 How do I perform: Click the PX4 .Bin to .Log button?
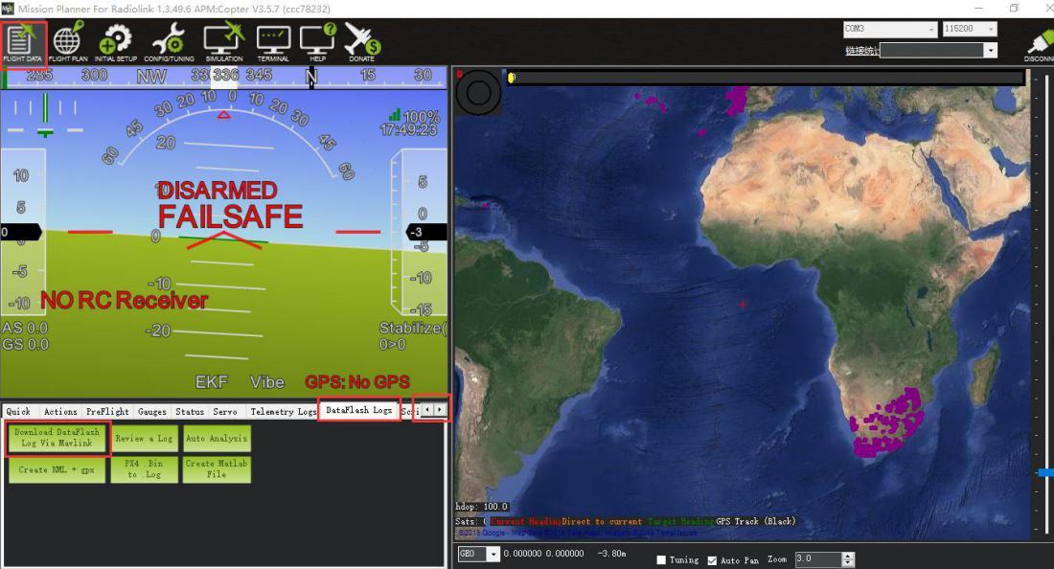coord(144,469)
